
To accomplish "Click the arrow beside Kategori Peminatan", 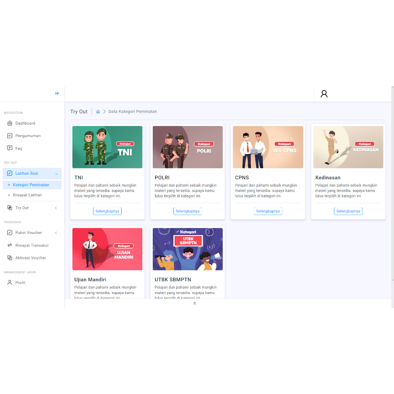I will coord(8,185).
